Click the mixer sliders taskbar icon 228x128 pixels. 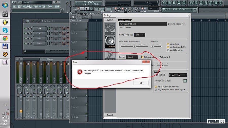pyautogui.click(x=5, y=62)
